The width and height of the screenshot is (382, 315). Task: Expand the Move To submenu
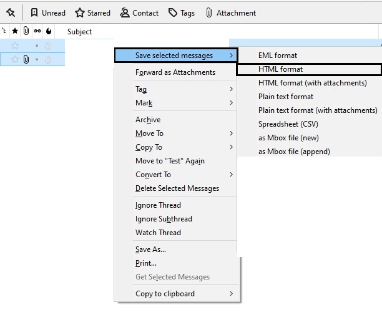click(175, 133)
